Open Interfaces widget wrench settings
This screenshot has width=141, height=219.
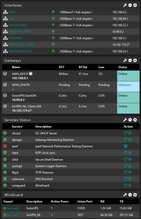(125, 5)
